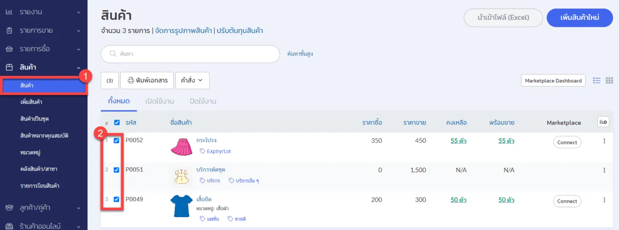Switch to grid view icon

pyautogui.click(x=609, y=80)
